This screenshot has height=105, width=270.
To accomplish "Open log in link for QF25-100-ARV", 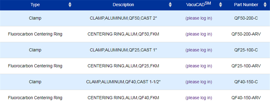I will (x=199, y=66).
